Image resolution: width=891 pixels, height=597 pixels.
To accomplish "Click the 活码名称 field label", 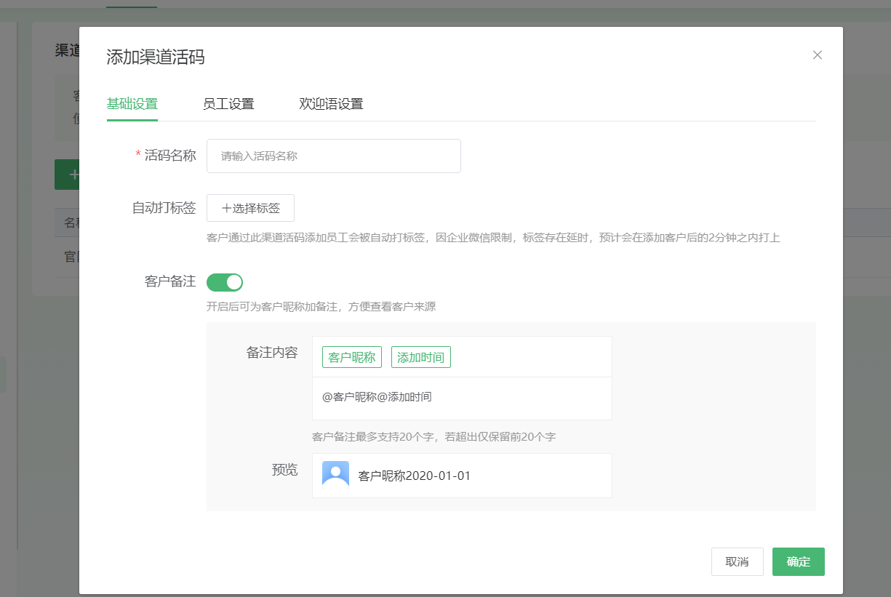I will click(x=170, y=156).
